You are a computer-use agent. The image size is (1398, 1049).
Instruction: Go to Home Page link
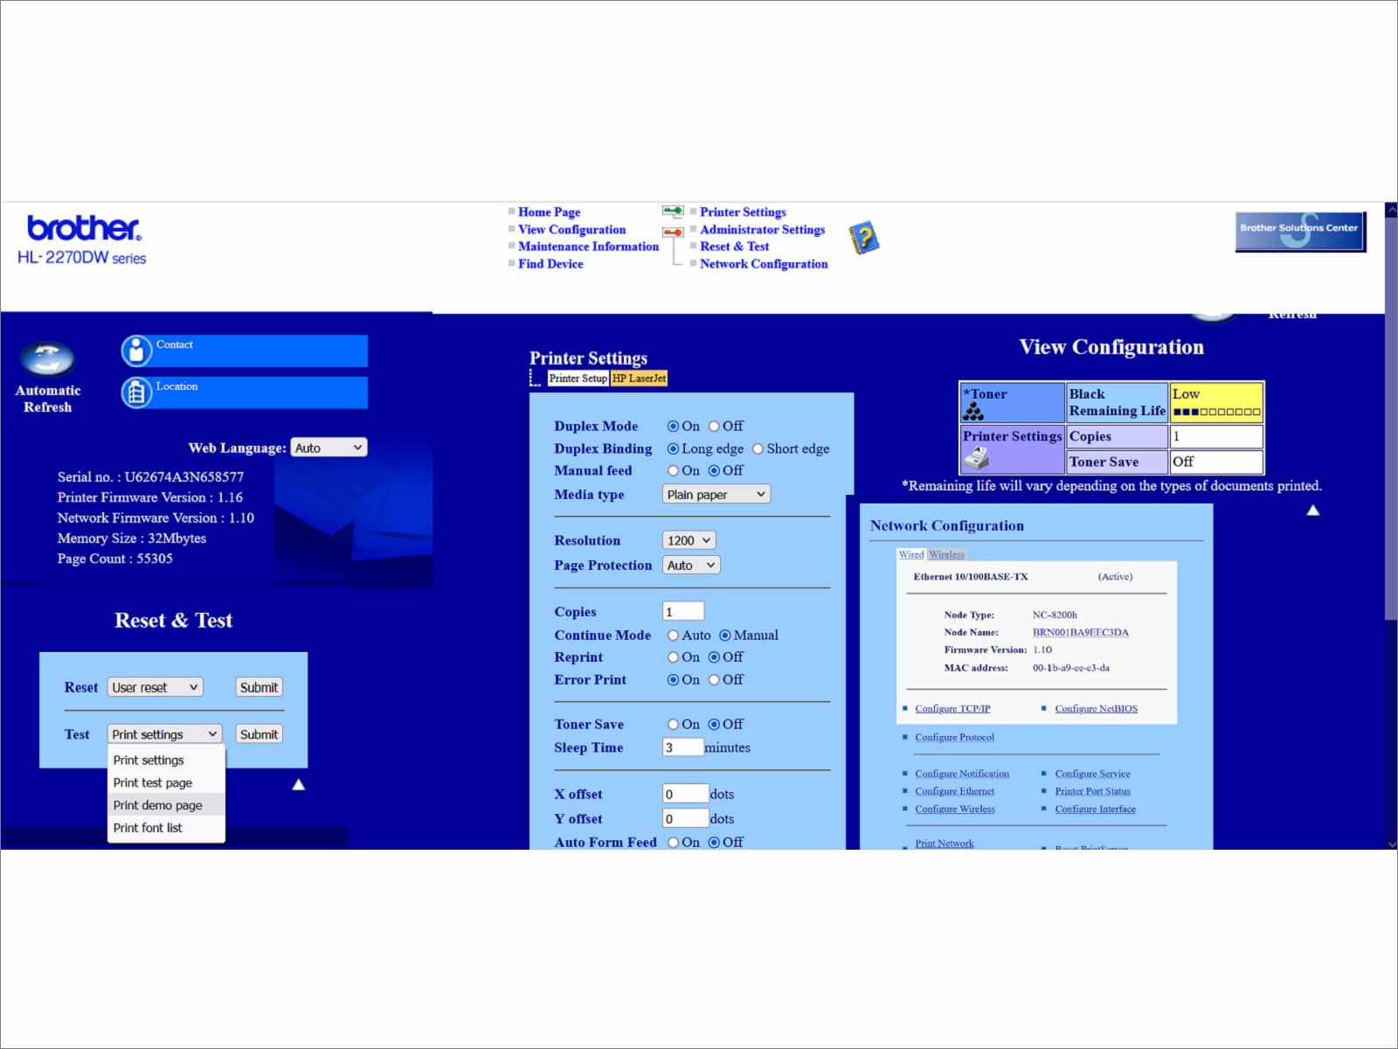pos(549,212)
